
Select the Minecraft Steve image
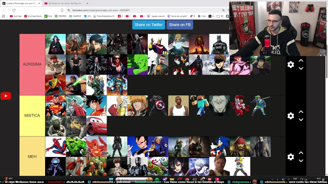[199, 106]
